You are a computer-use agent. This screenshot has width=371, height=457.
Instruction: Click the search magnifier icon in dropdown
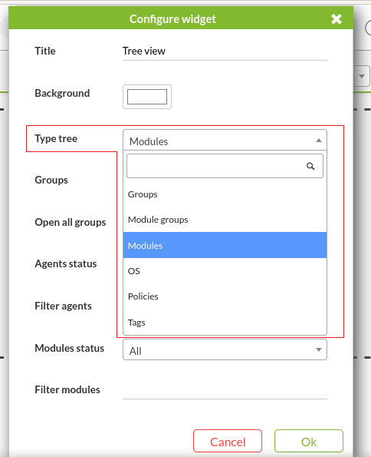(310, 166)
